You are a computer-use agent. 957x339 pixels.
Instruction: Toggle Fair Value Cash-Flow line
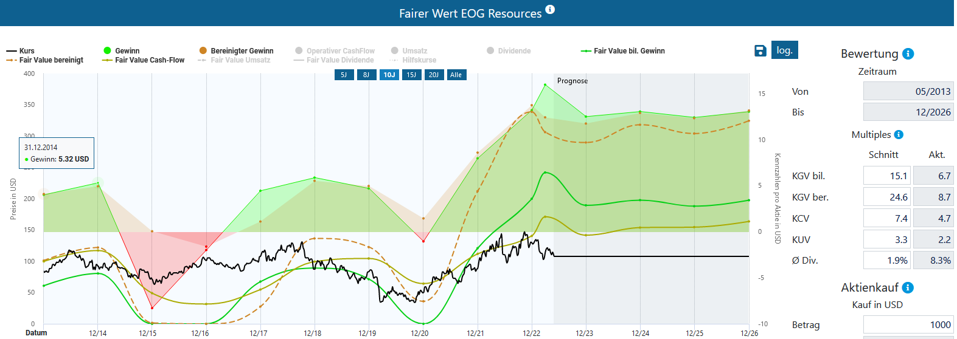tap(144, 60)
